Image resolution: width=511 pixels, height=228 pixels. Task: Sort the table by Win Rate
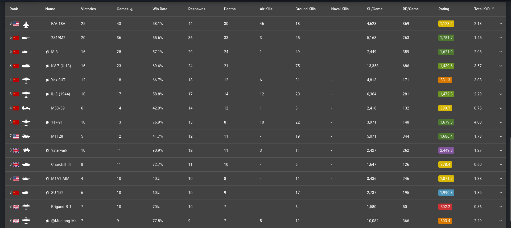click(x=160, y=9)
